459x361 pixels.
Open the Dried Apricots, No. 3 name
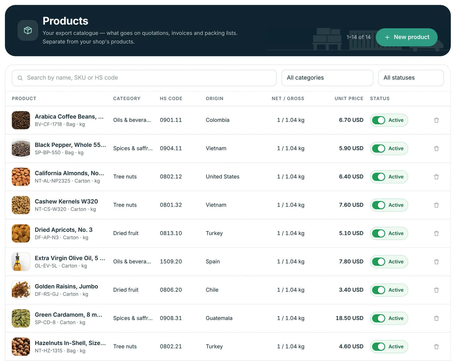pyautogui.click(x=64, y=230)
